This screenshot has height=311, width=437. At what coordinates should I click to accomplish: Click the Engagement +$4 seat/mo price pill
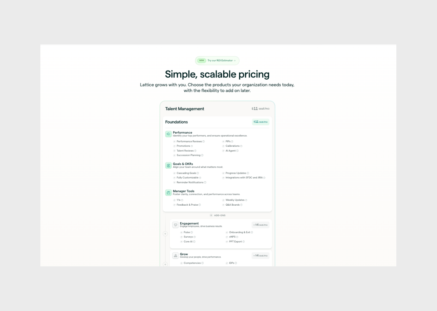click(260, 225)
